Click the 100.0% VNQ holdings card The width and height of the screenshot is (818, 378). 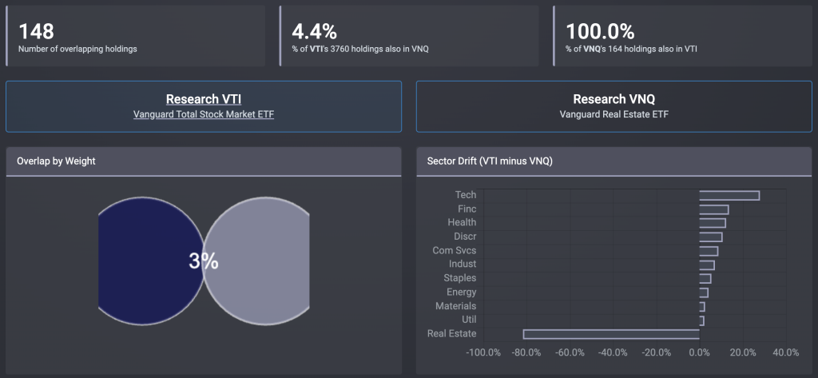(682, 36)
